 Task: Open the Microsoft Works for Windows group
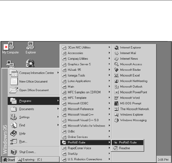[86, 126]
